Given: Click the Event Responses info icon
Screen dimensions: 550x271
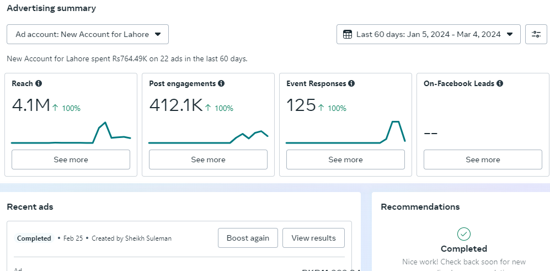Looking at the screenshot, I should click(351, 84).
